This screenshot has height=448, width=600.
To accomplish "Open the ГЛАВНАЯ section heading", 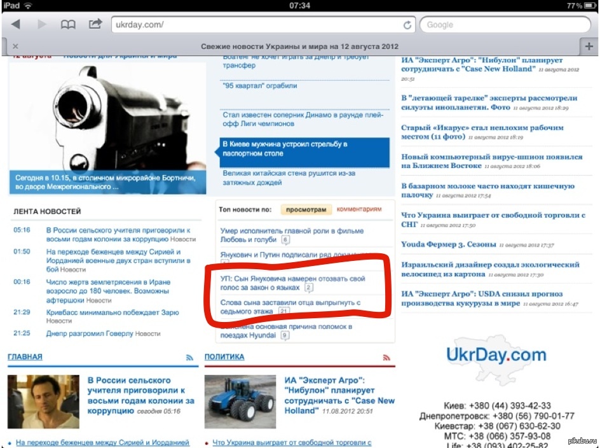I will coord(25,357).
